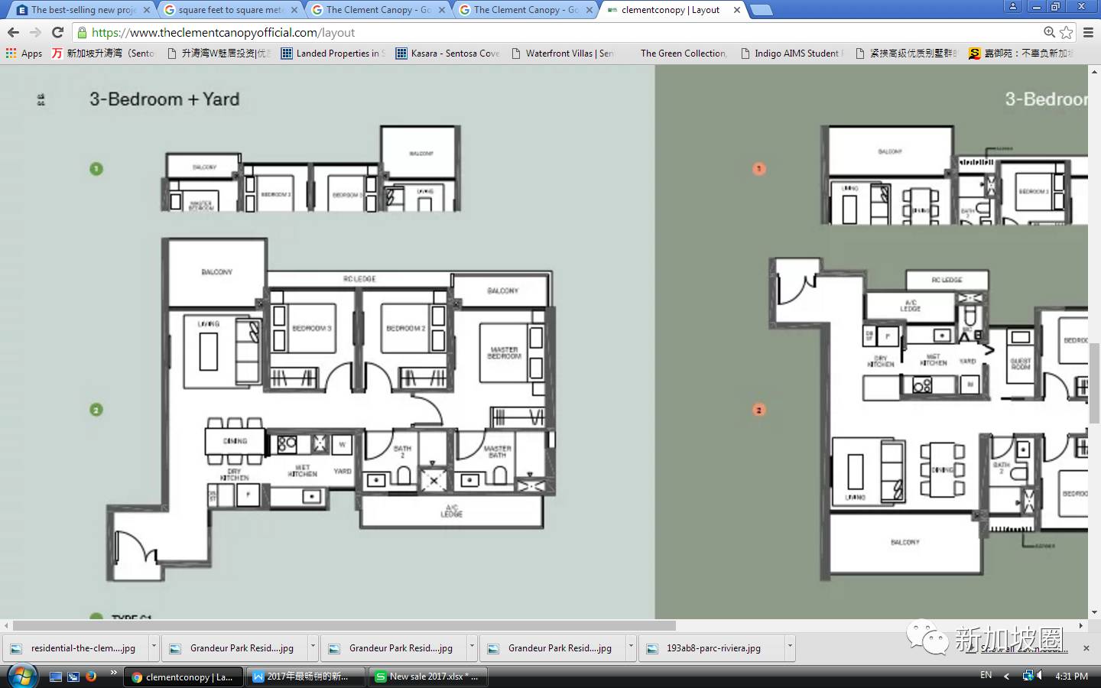
Task: Open dropdown for 193ab8-parc-riviera.jpg download
Action: click(790, 647)
